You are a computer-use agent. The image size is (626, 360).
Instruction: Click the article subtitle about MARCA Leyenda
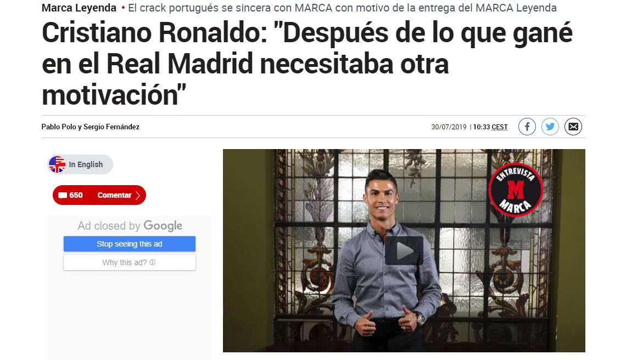[342, 8]
